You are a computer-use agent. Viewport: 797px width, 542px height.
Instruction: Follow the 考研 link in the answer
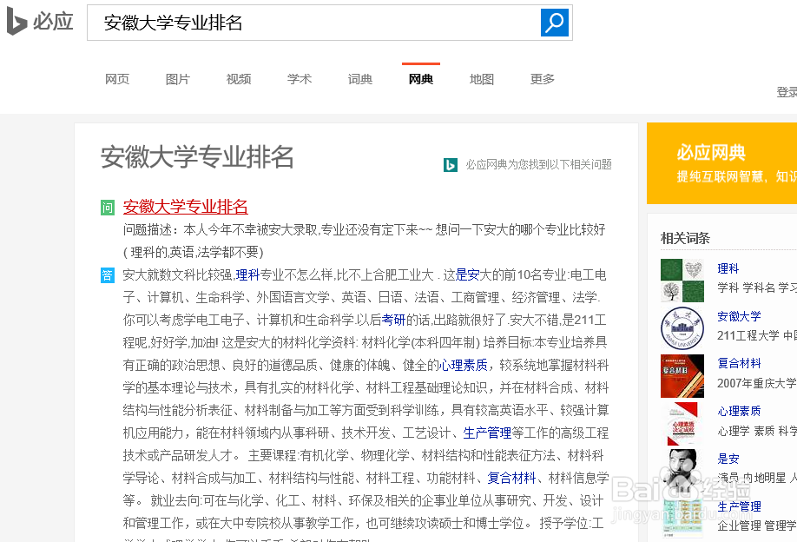[x=393, y=320]
